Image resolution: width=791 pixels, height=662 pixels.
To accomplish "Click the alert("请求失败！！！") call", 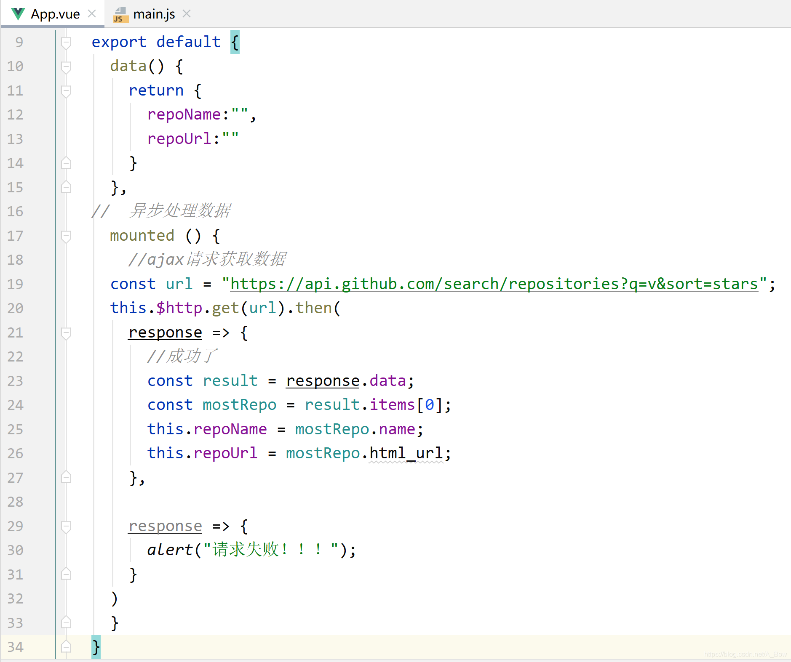I will tap(251, 550).
